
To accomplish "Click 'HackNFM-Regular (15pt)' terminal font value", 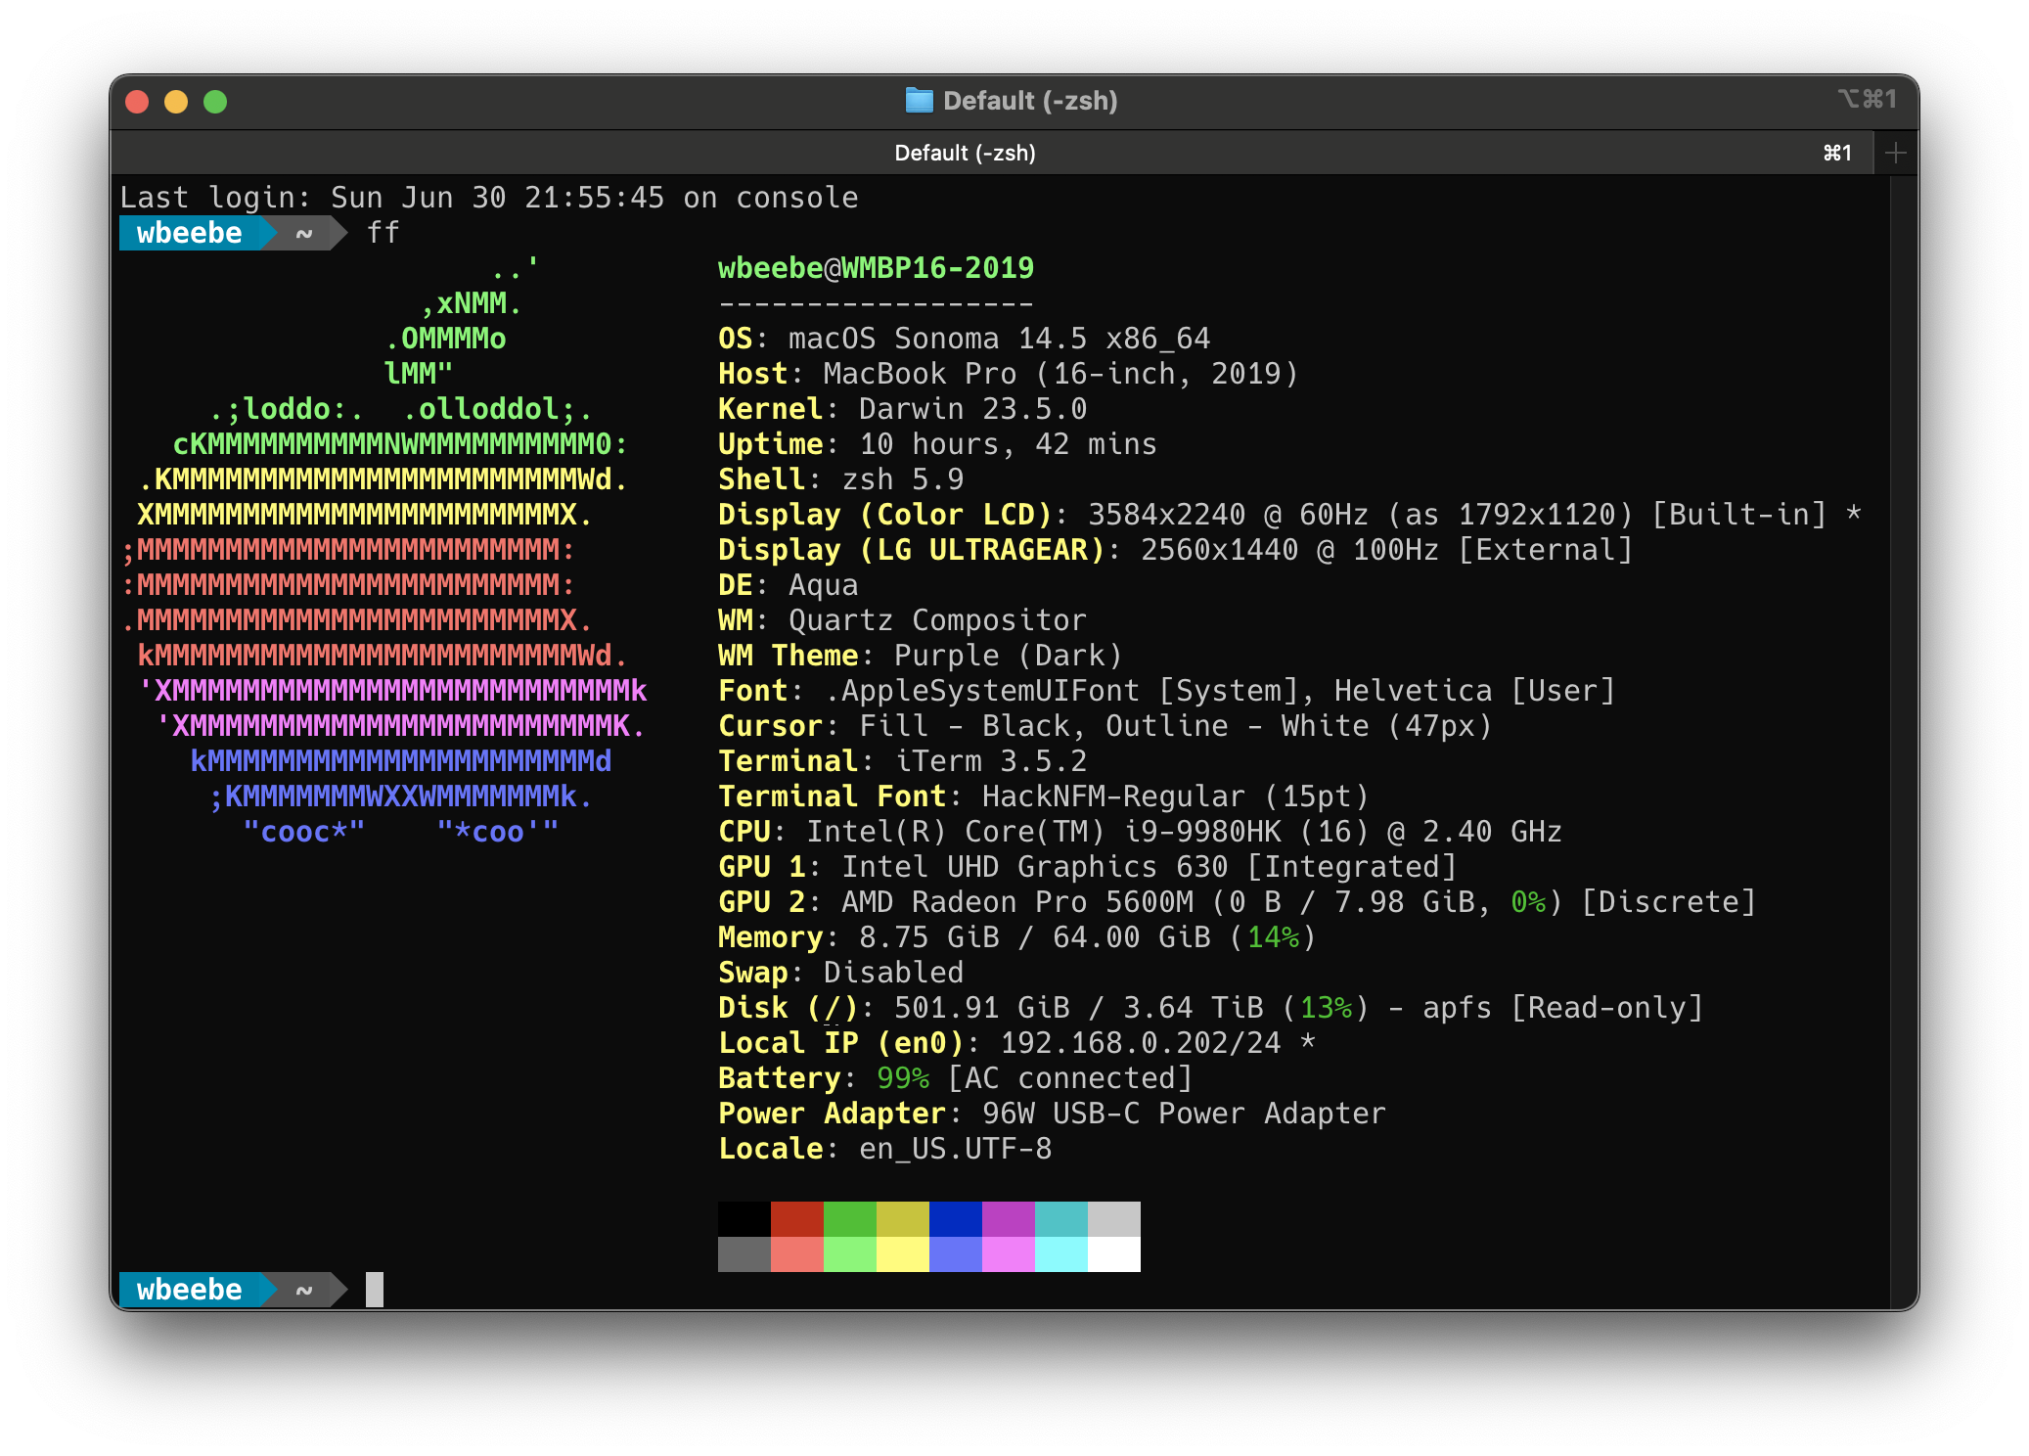I will tap(1175, 796).
